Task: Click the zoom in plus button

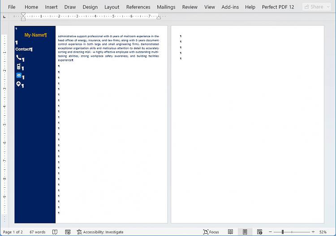Action: pyautogui.click(x=313, y=232)
